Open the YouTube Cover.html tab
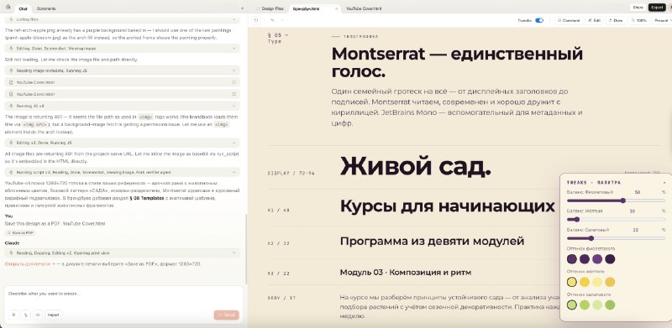 364,8
